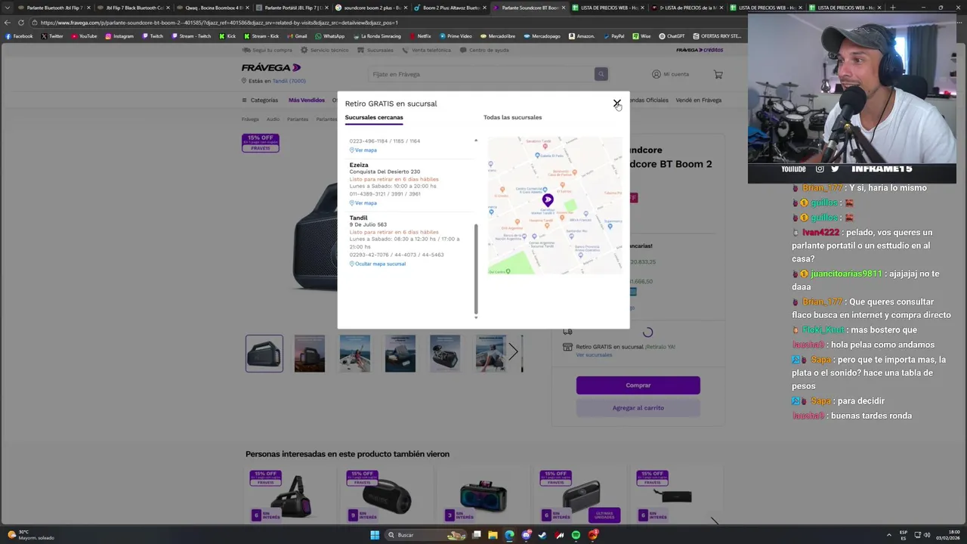This screenshot has height=544, width=967.
Task: Open Amazon bookmark
Action: coord(582,36)
